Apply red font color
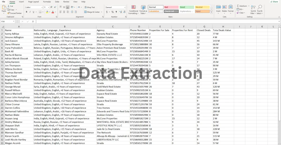The image size is (281, 145). [x=53, y=12]
